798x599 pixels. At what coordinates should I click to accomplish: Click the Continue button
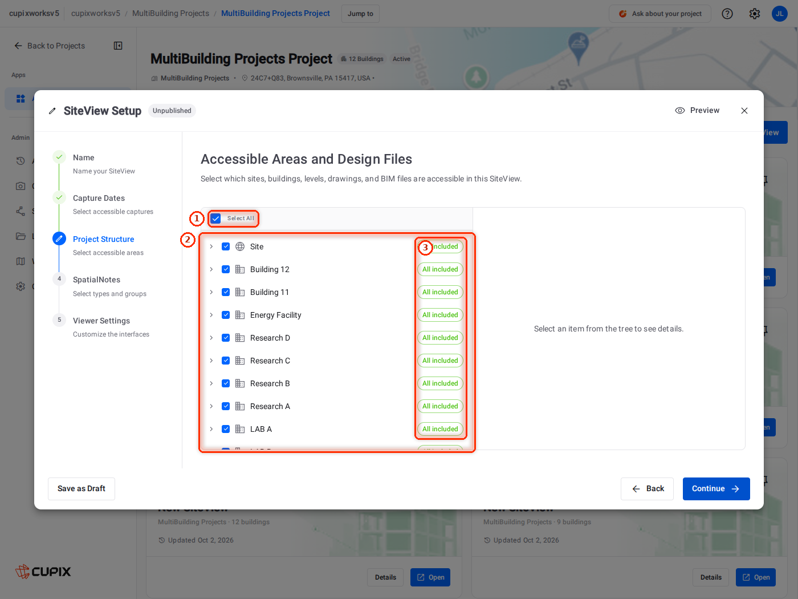(x=716, y=489)
